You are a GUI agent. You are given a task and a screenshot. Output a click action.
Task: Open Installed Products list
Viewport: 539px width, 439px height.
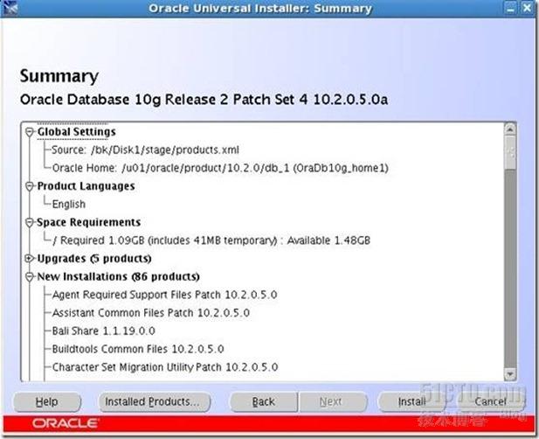click(x=155, y=401)
